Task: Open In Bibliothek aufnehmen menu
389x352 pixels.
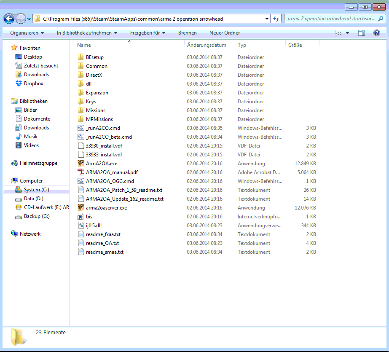Action: (87, 33)
